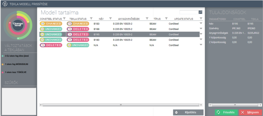Open the Update Status column filter funnel
The image size is (263, 116).
201,19
